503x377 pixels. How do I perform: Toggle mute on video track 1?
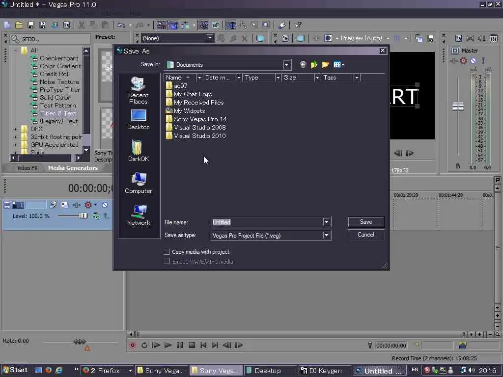pos(105,205)
